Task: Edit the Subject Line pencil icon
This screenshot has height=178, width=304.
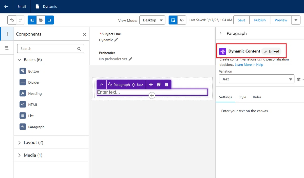Action: click(116, 40)
